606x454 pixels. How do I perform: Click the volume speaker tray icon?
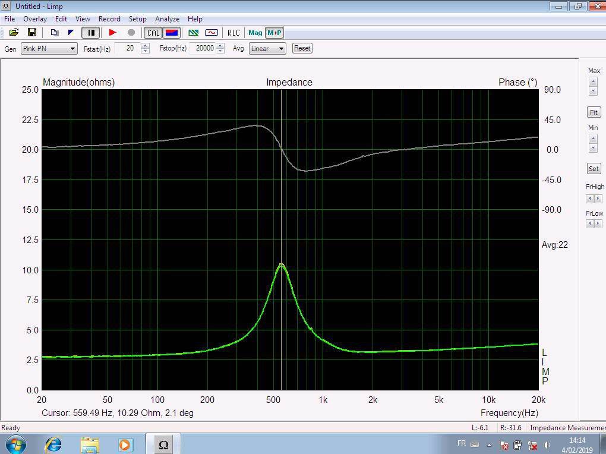547,445
